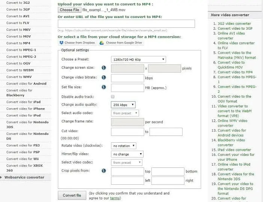
Task: Click the Choose File button
Action: tap(69, 10)
